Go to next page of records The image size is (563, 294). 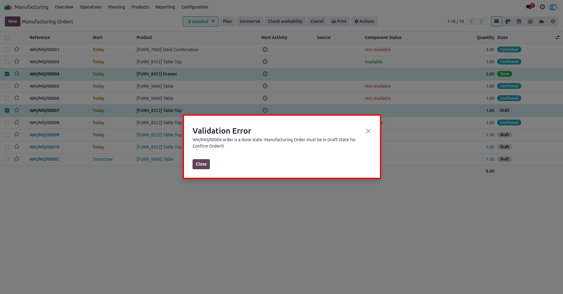tap(481, 21)
